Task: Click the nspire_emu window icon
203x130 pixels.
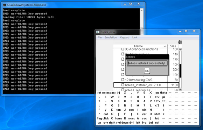Action: [98, 32]
